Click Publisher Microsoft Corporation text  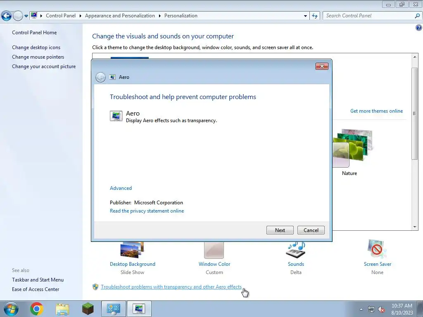pyautogui.click(x=146, y=202)
